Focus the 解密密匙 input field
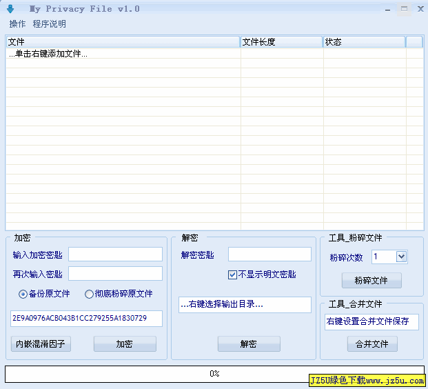The width and height of the screenshot is (428, 389). pyautogui.click(x=269, y=255)
